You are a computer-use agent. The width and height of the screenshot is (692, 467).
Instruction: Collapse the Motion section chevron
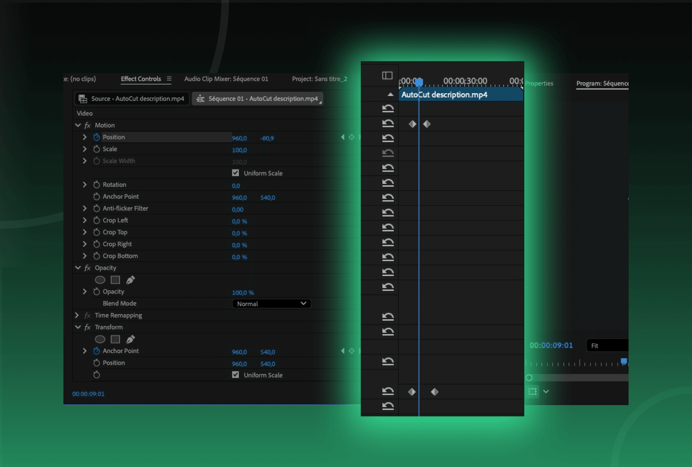tap(78, 125)
